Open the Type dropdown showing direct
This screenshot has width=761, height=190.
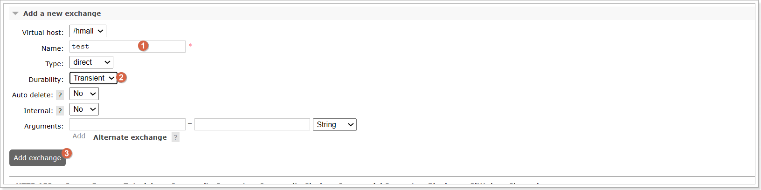coord(91,62)
